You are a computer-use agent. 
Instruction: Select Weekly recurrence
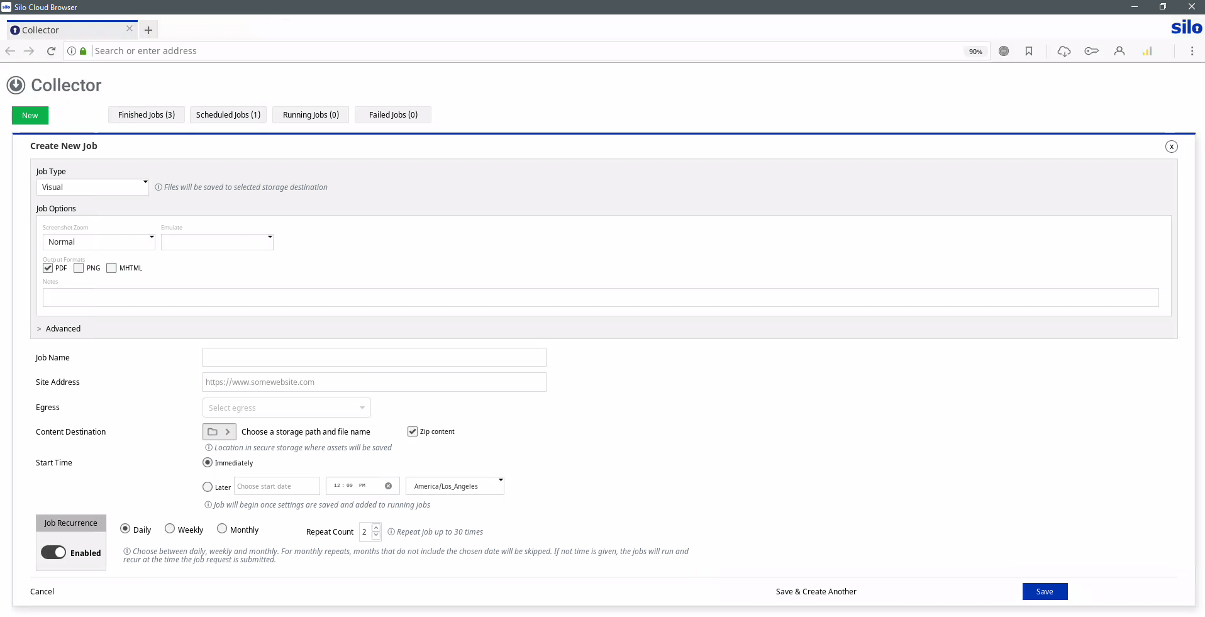click(x=170, y=529)
